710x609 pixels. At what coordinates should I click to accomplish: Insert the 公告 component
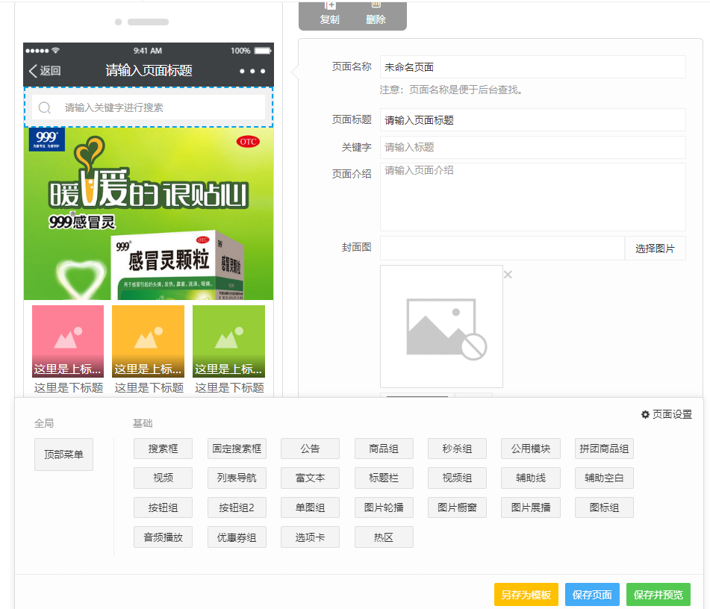310,449
